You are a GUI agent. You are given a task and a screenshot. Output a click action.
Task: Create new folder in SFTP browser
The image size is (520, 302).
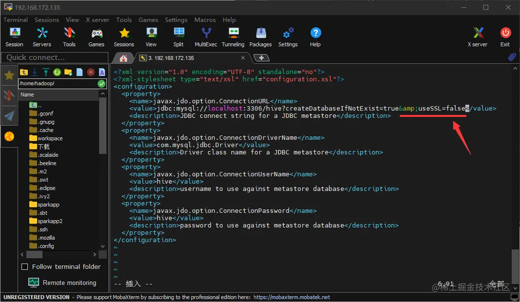tap(68, 72)
